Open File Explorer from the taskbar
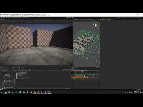 pyautogui.click(x=6, y=92)
